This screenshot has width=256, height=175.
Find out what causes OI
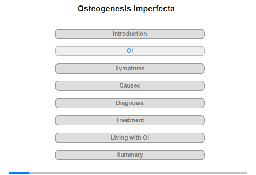(x=129, y=86)
